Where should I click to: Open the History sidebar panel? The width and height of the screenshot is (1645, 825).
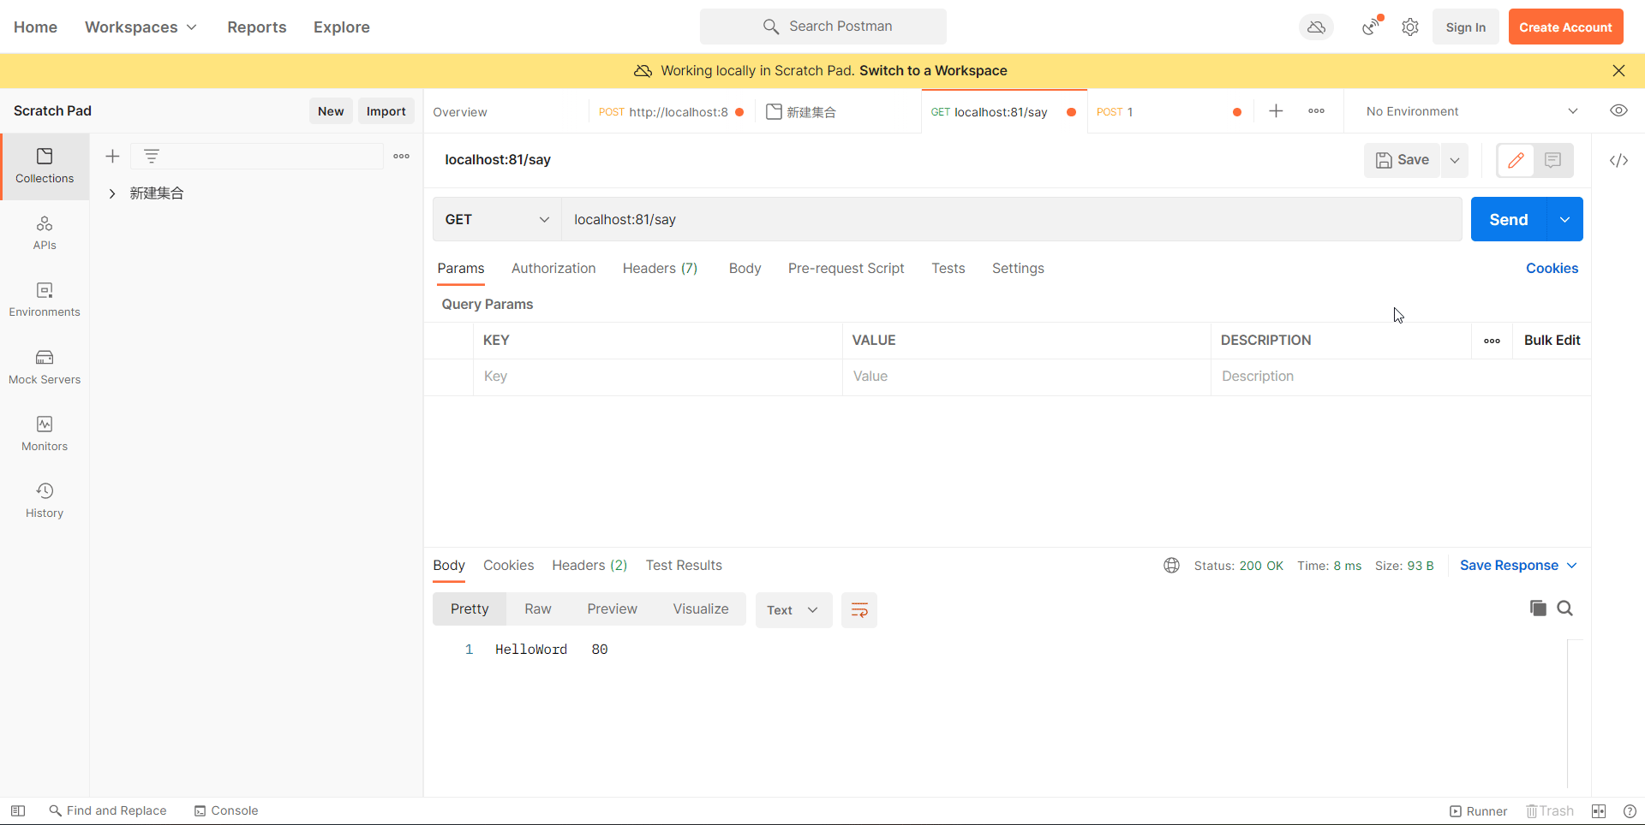[x=45, y=501]
